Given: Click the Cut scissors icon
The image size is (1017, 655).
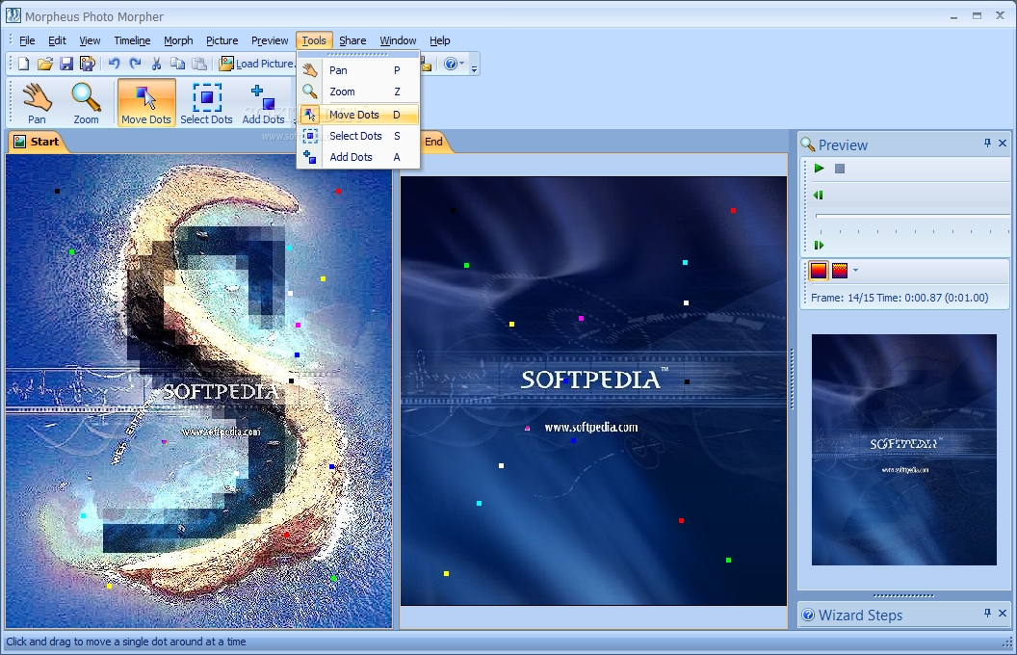Looking at the screenshot, I should [x=156, y=64].
